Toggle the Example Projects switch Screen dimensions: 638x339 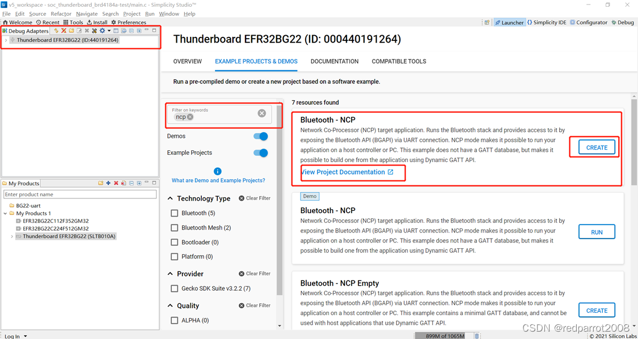coord(260,153)
